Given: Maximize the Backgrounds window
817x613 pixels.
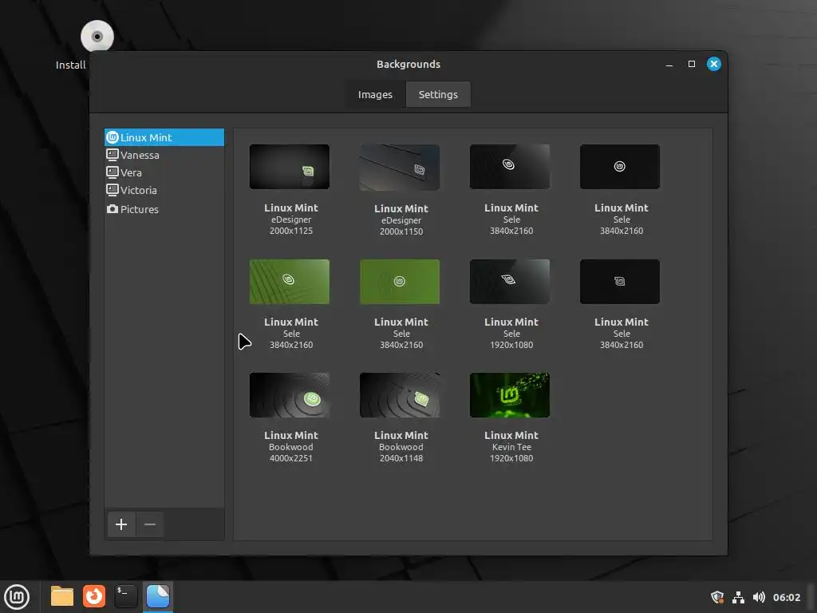Looking at the screenshot, I should point(692,64).
